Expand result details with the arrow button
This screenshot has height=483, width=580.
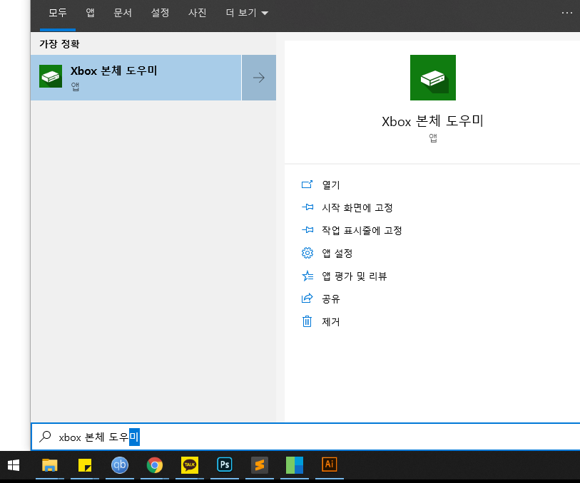point(259,78)
